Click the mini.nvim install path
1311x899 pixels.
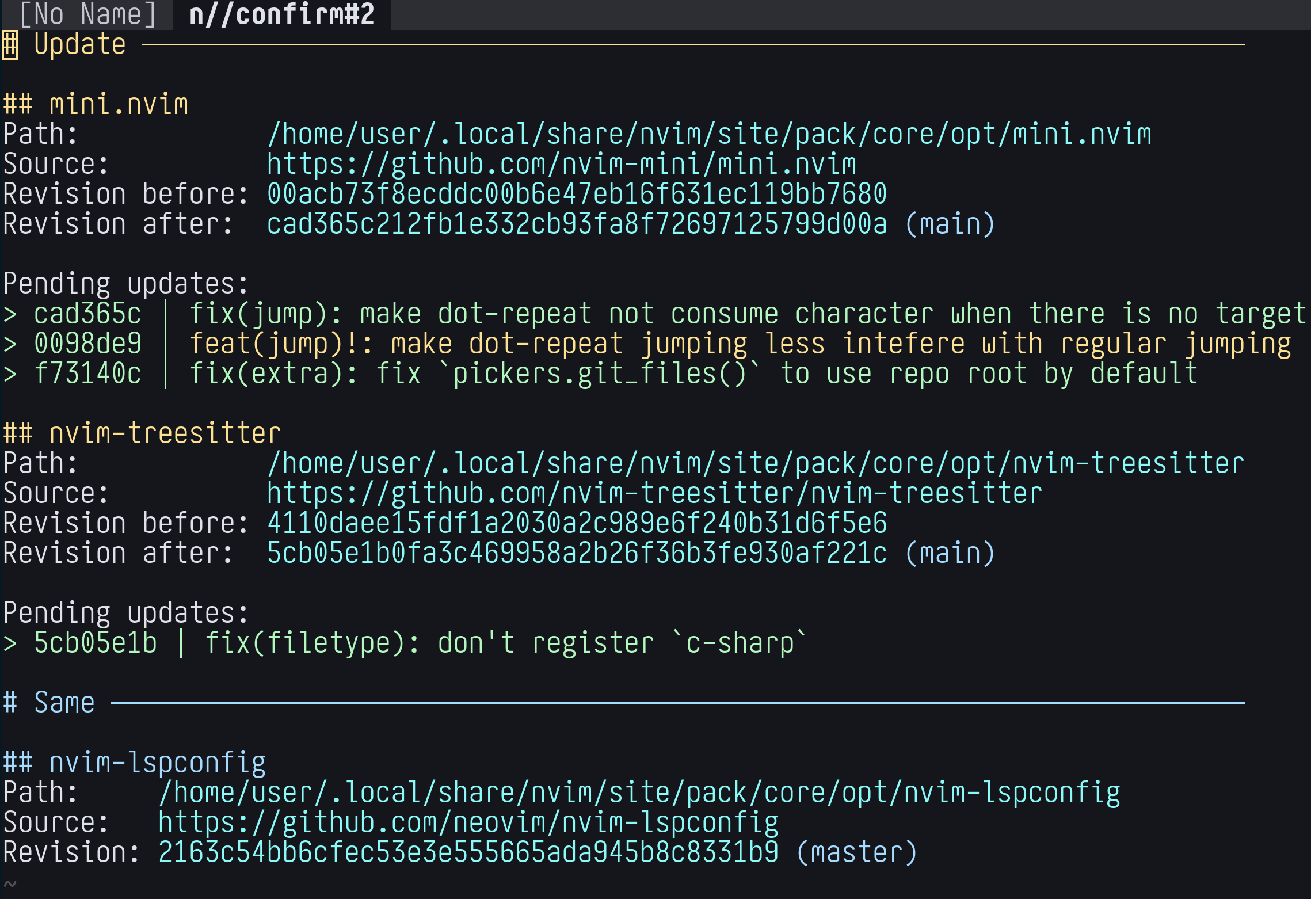(x=709, y=134)
